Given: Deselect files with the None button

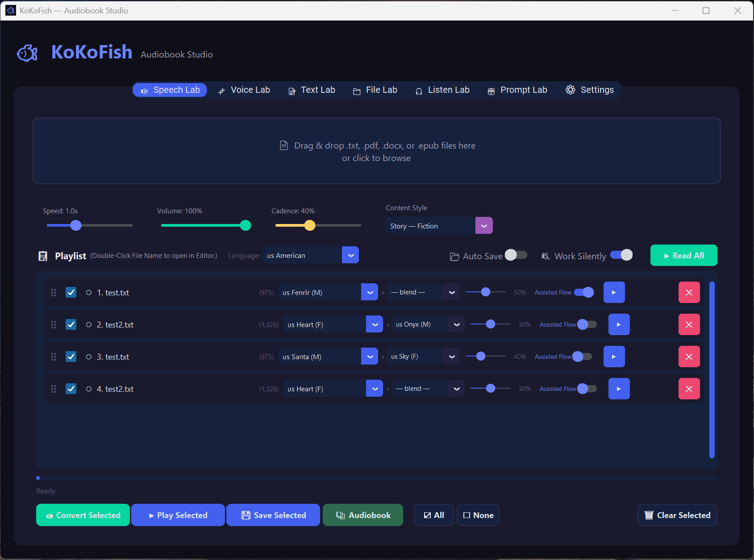Looking at the screenshot, I should (478, 515).
